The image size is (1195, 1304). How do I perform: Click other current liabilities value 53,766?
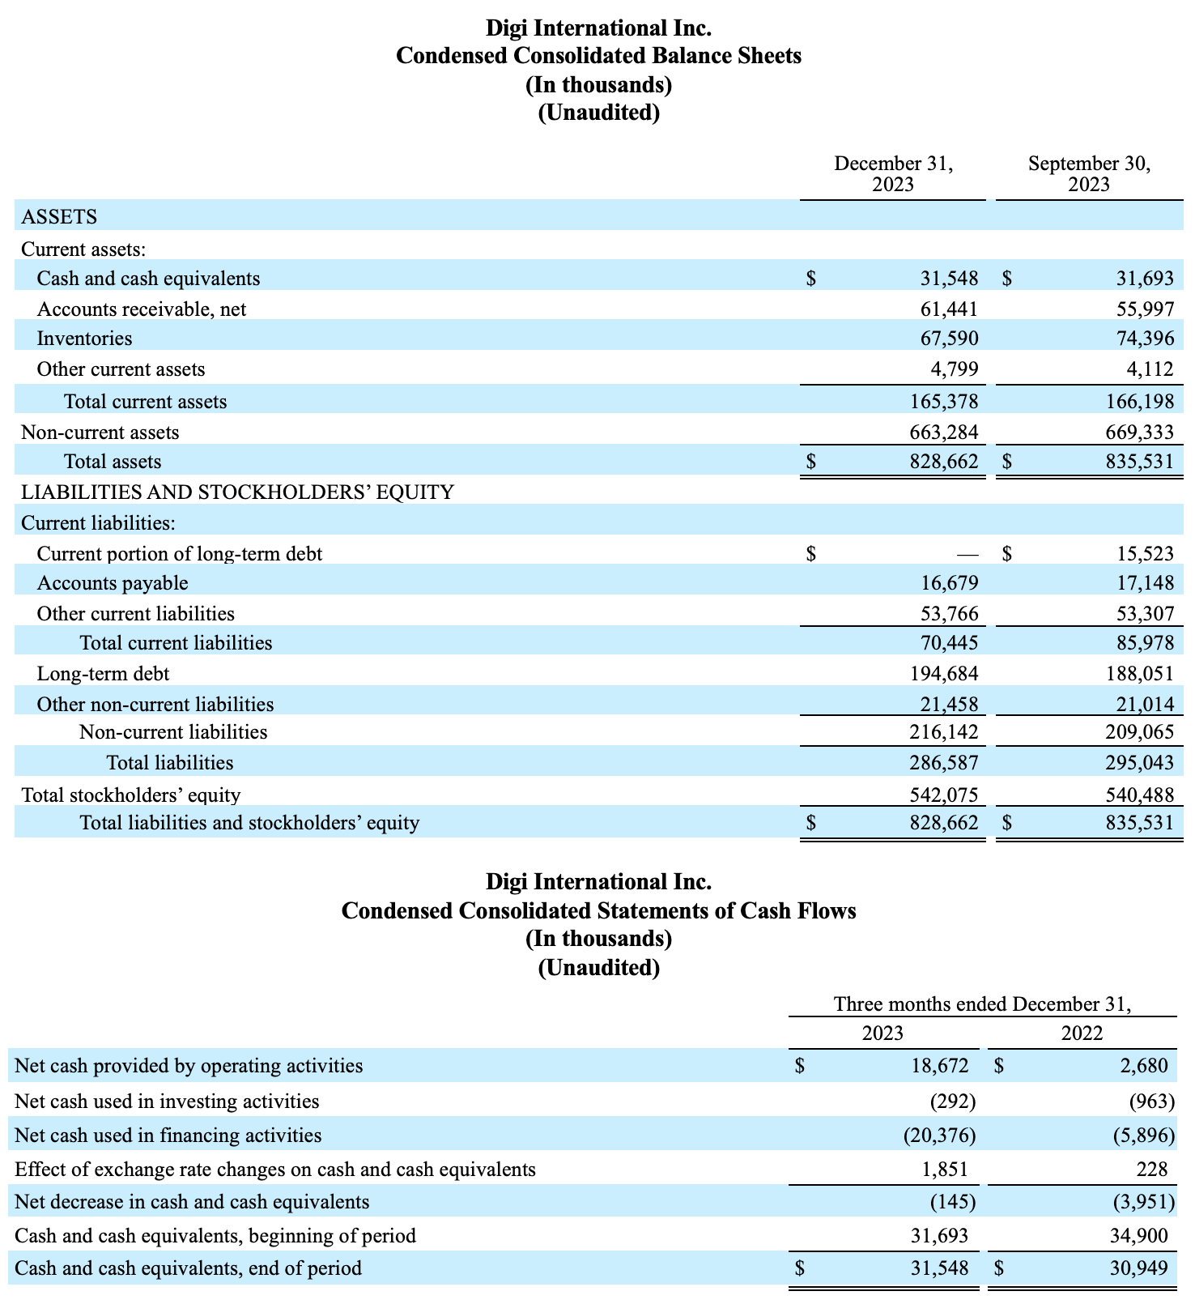click(x=949, y=614)
